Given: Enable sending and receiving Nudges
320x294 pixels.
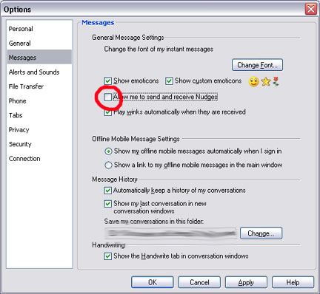Looking at the screenshot, I should 107,97.
